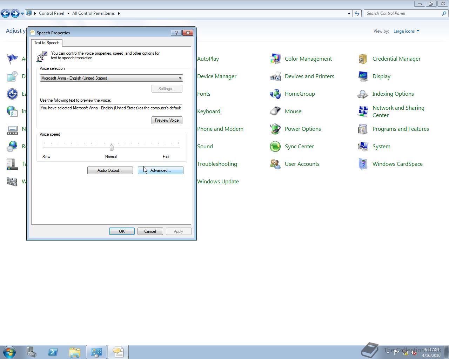The height and width of the screenshot is (359, 449).
Task: Open the Phone and Modem link
Action: click(x=220, y=129)
